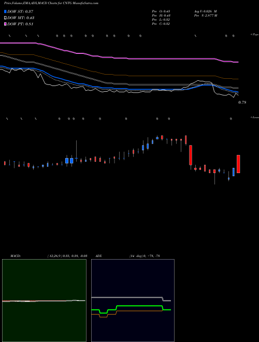Viewport: 259px width, 342px height.
Task: Click the chart title mentioning MunafaSutra.com
Action: (x=51, y=3)
